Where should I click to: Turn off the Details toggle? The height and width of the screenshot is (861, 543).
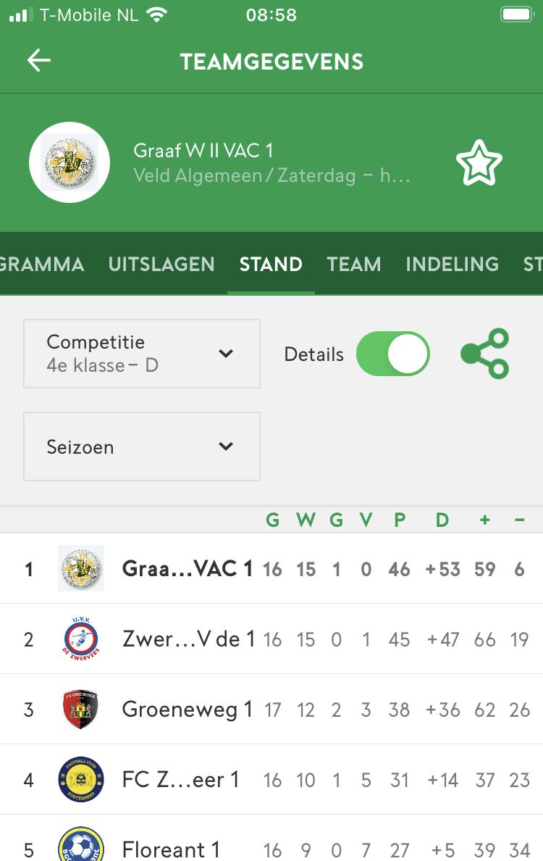pyautogui.click(x=393, y=354)
